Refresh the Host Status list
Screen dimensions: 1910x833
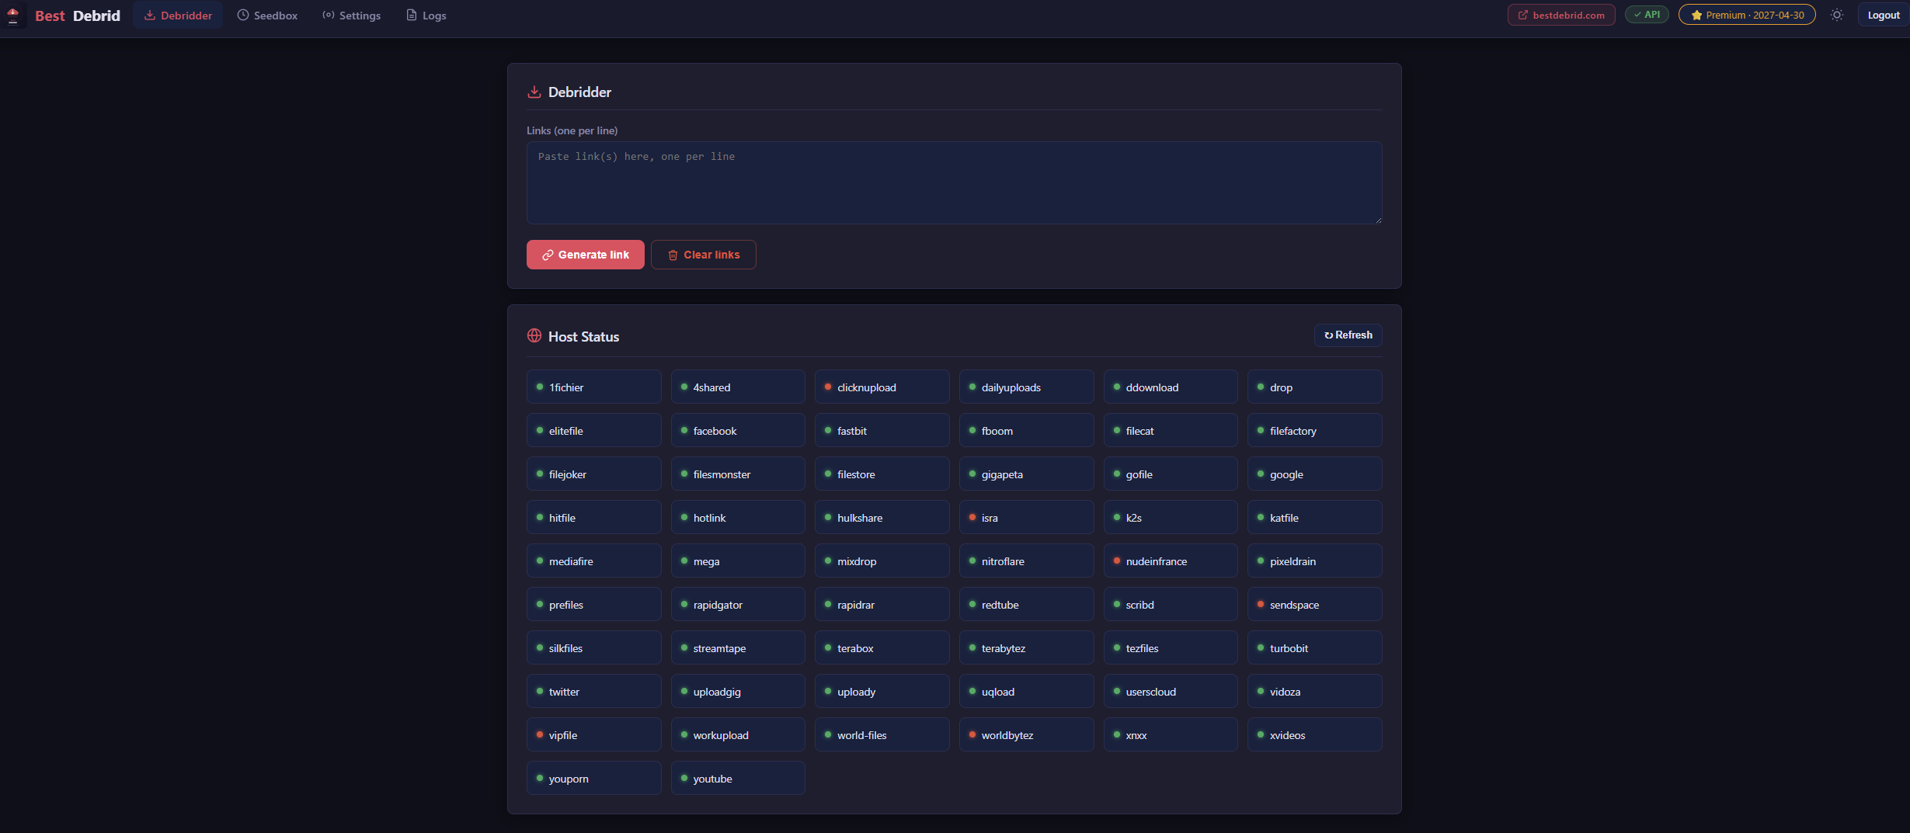pos(1348,335)
